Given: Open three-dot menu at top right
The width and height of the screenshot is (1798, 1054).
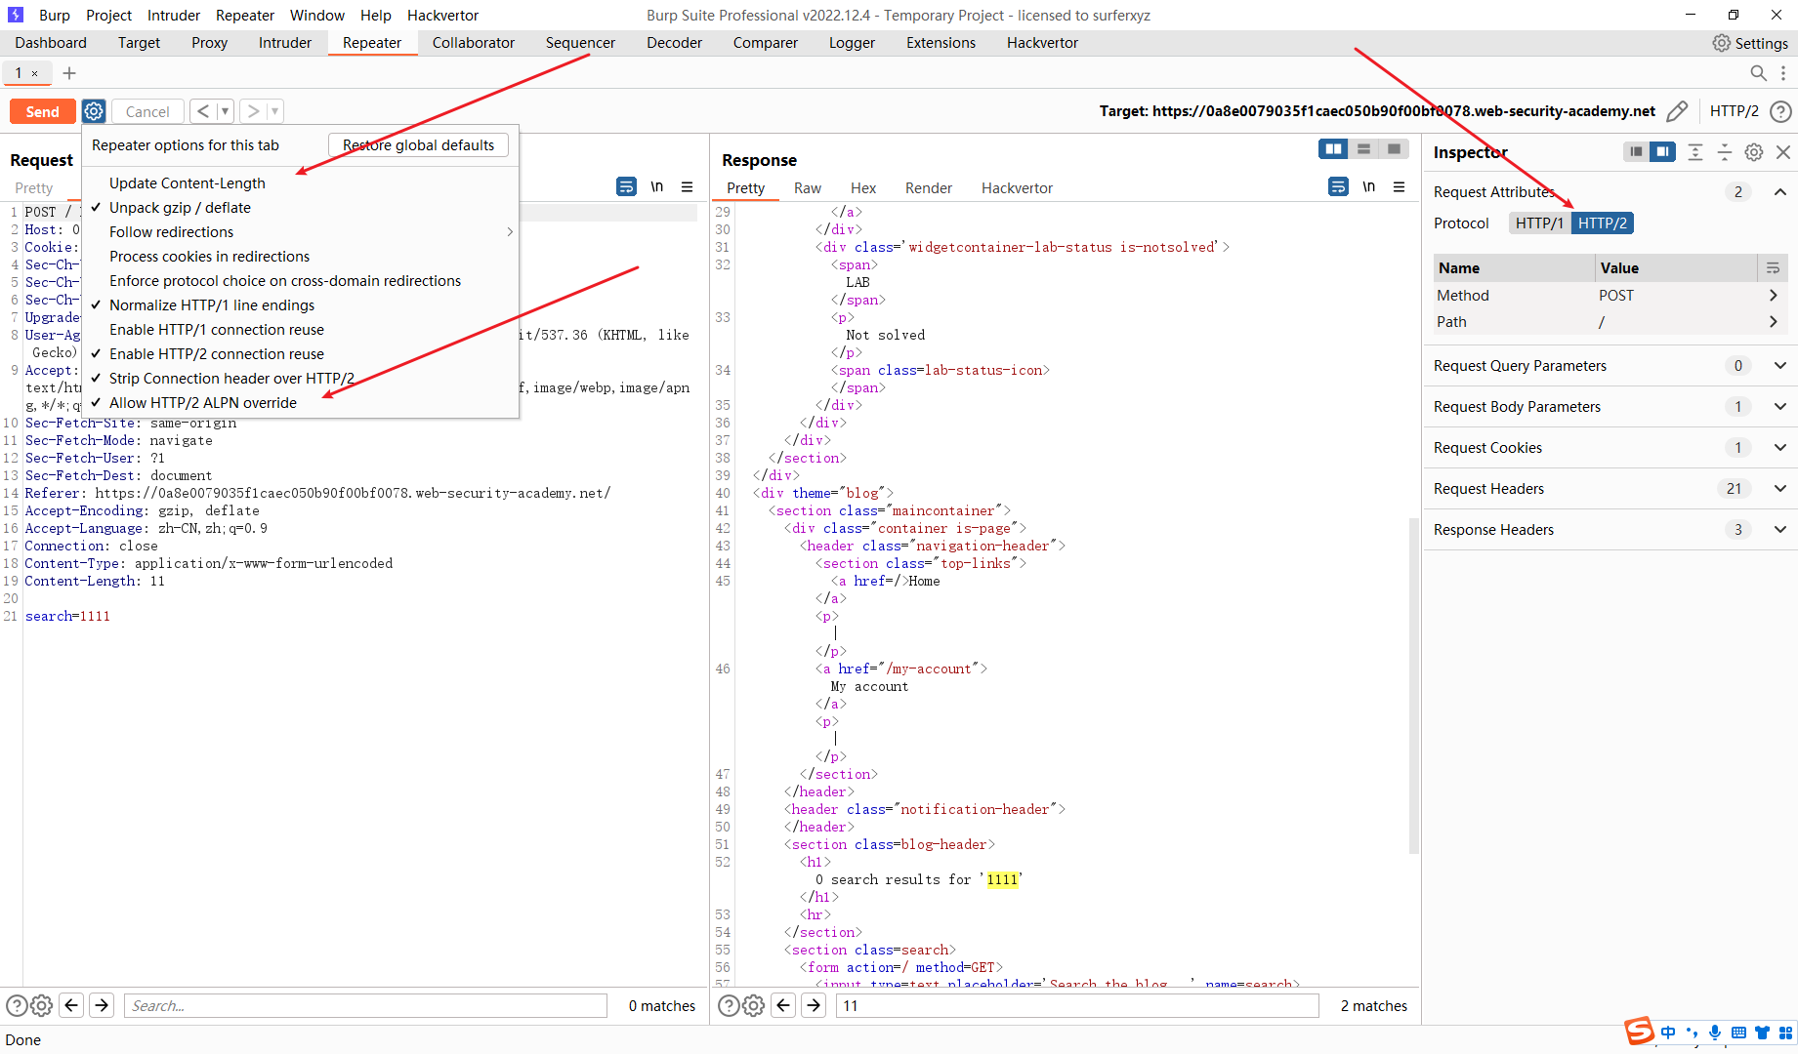Looking at the screenshot, I should (1783, 73).
